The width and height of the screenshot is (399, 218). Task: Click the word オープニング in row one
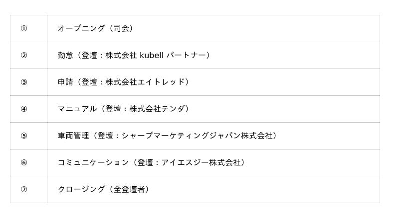(x=81, y=29)
